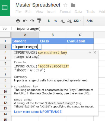Open the Arial font dropdown

pyautogui.click(x=90, y=21)
